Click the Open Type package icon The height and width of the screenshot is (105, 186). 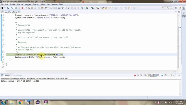[x=103, y=8]
